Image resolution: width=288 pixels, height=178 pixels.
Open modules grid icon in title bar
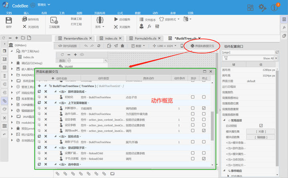coord(250,8)
